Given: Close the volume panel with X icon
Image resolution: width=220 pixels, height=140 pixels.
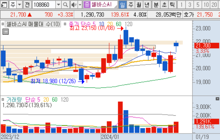Looking at the screenshot, I should 217,99.
